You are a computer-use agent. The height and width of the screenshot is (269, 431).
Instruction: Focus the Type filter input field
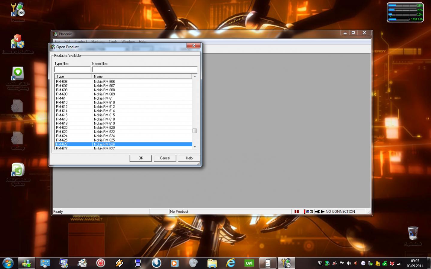pos(72,69)
